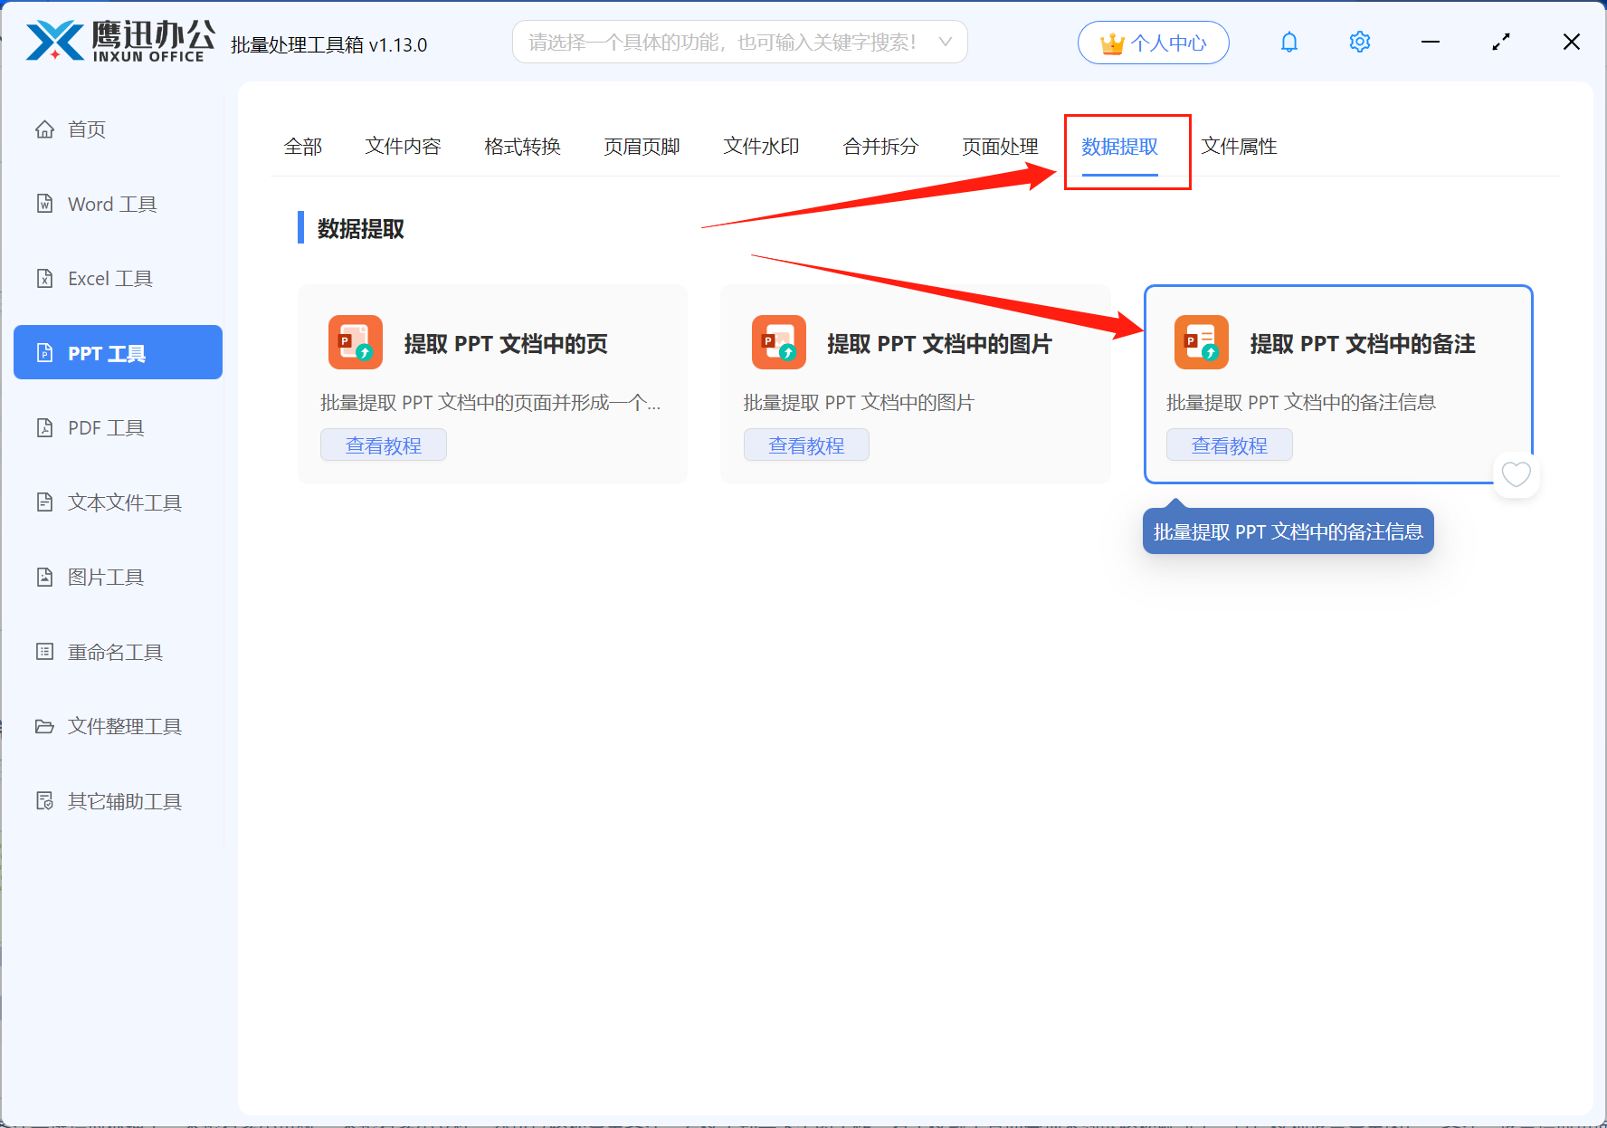
Task: Click the Extract PPT Notes card icon
Action: 1201,343
